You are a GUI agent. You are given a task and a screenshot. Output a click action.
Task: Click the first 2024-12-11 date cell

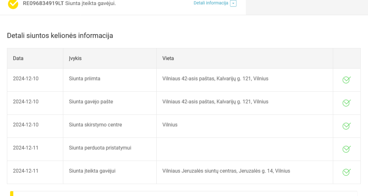coord(35,149)
